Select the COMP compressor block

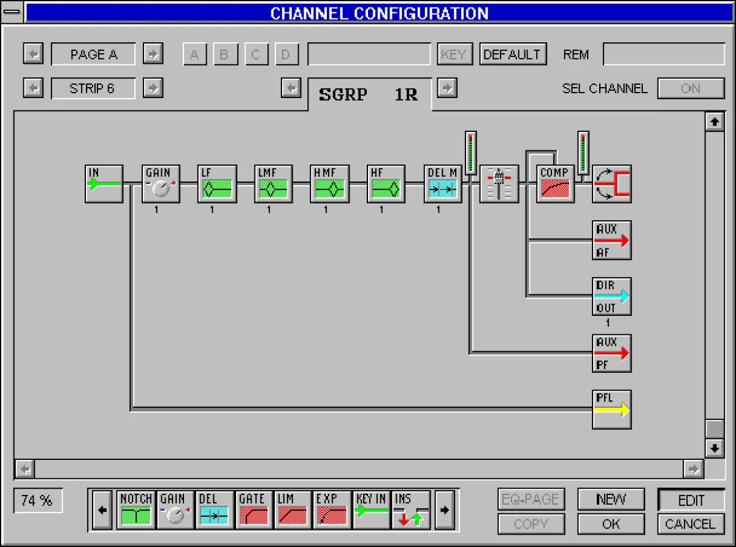coord(556,183)
